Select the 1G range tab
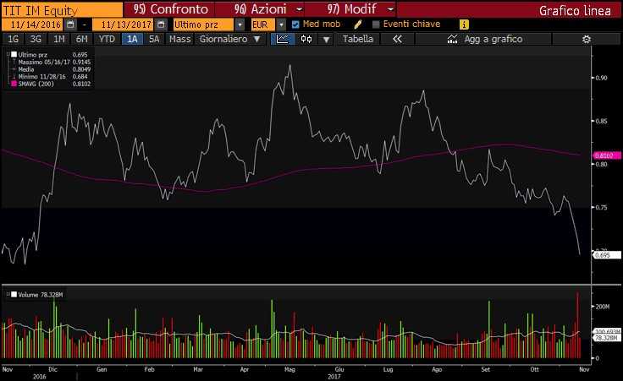623x381 pixels. click(13, 39)
